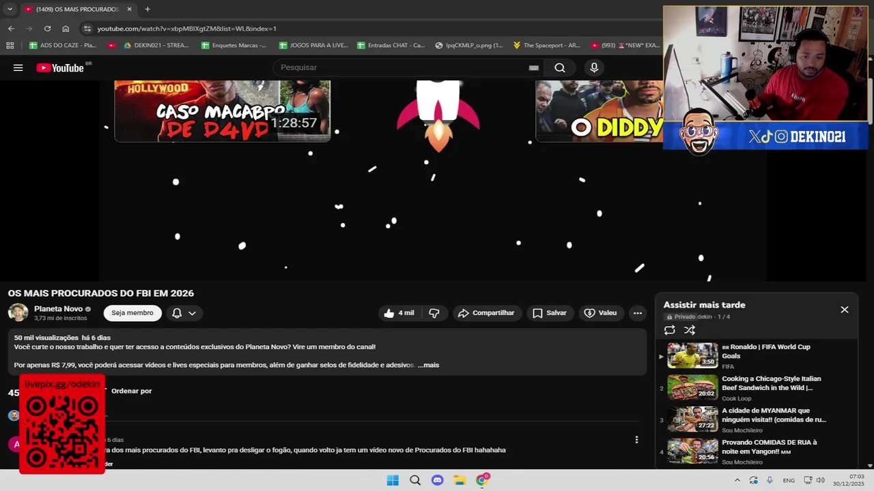
Task: Open the Planeta Novo channel avatar
Action: pos(18,313)
